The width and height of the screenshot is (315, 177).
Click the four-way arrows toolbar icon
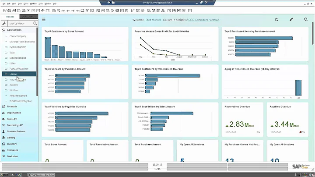[x=43, y=11]
